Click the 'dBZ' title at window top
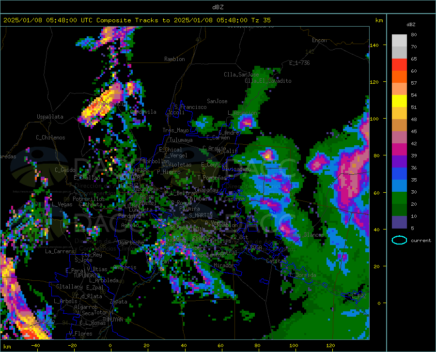 pos(218,7)
